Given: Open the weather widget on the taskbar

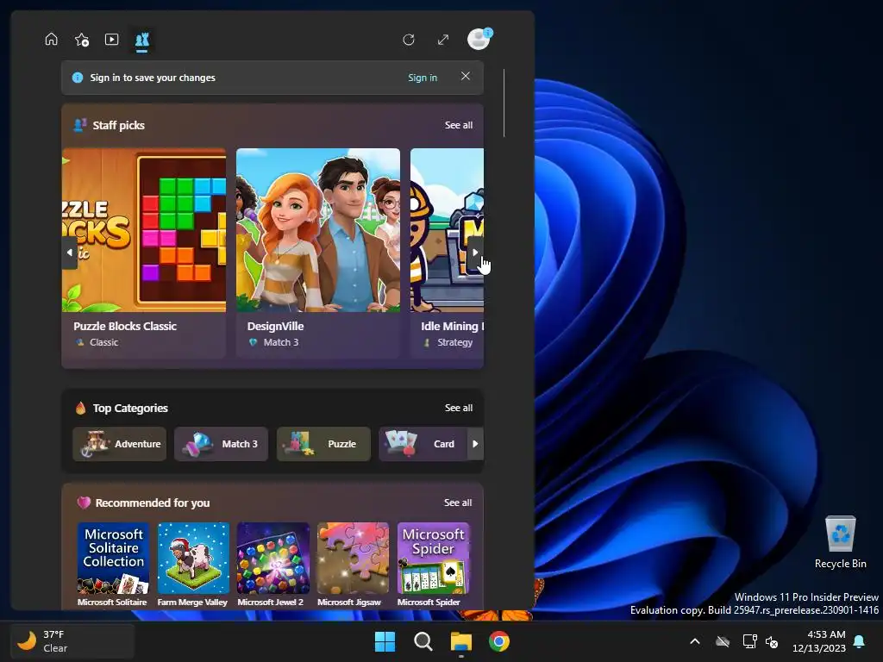Looking at the screenshot, I should coord(72,641).
